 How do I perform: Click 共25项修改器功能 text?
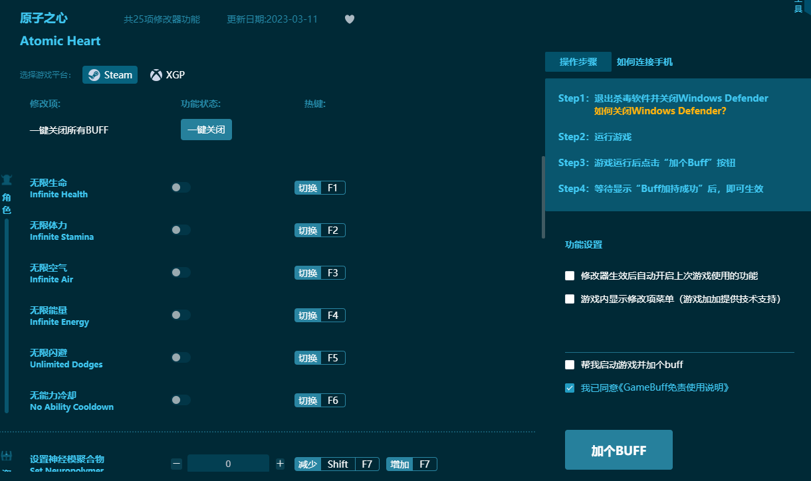coord(162,19)
